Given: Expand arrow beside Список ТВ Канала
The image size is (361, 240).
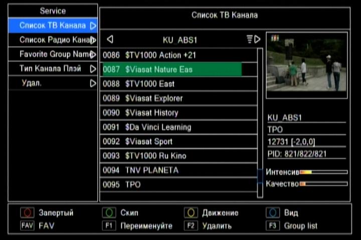Looking at the screenshot, I should tap(93, 25).
